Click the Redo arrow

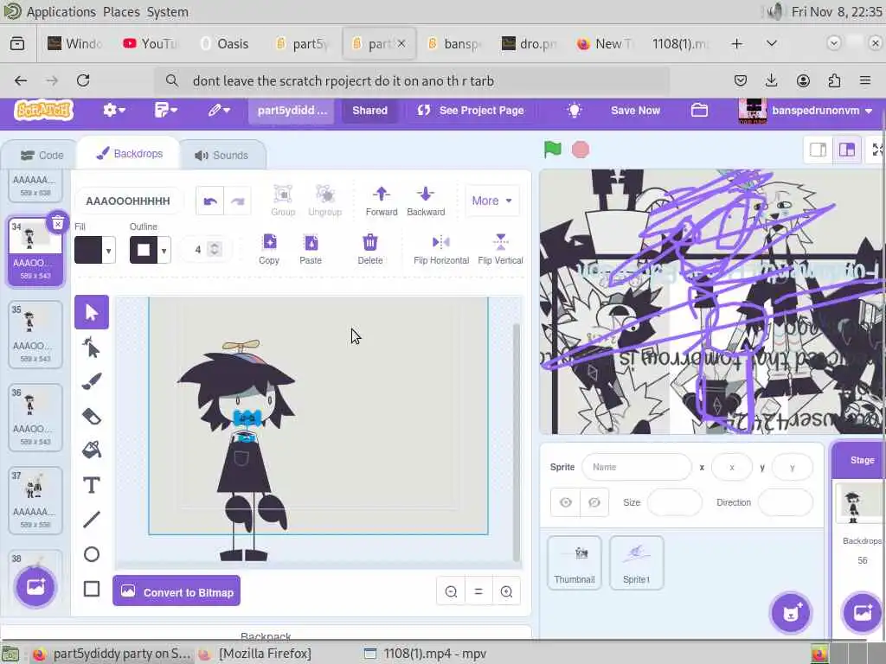[x=237, y=201]
